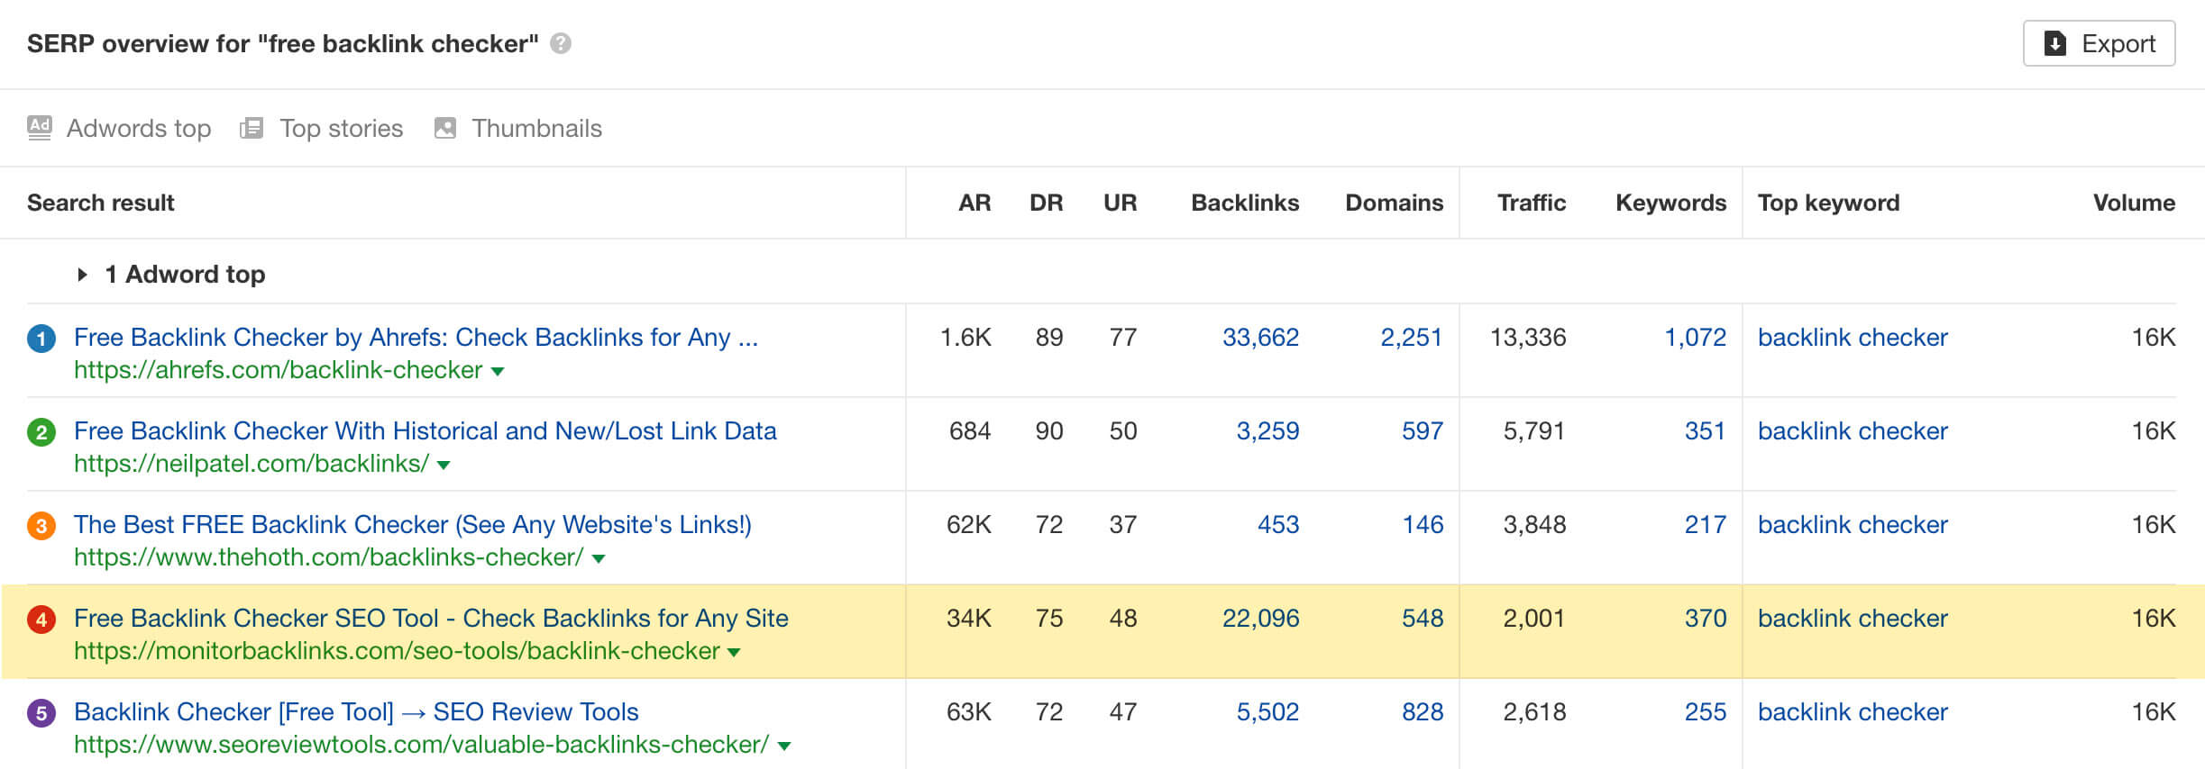This screenshot has height=769, width=2205.
Task: Click the Thumbnails image icon
Action: pos(445,128)
